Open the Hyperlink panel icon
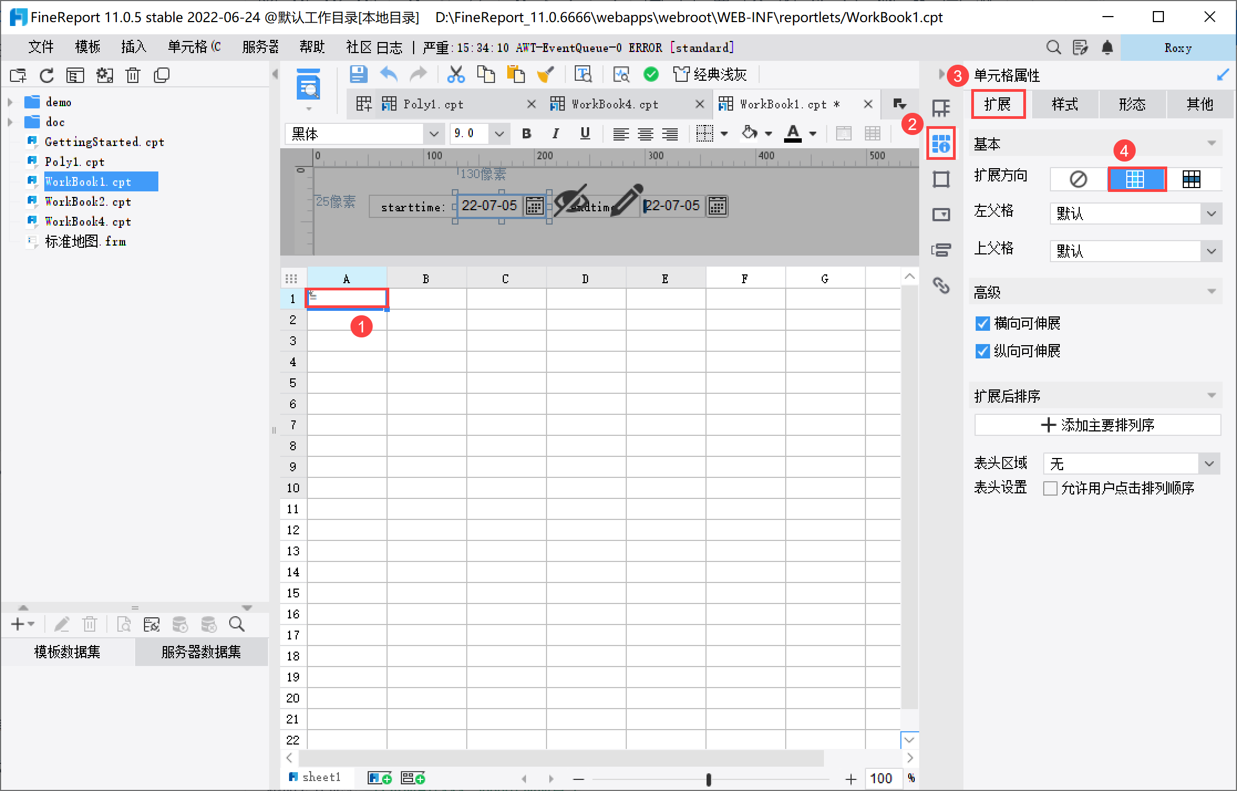 (x=941, y=285)
